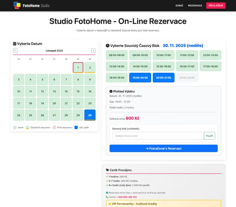Toggle the 09:00-10:00 time slot
236x207 pixels.
click(140, 55)
